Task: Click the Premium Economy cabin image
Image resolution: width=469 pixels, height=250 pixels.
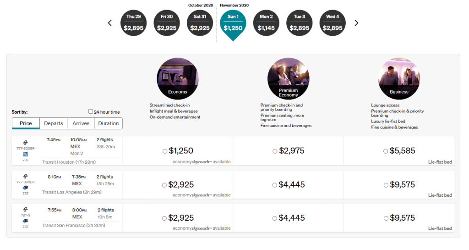Action: click(288, 78)
